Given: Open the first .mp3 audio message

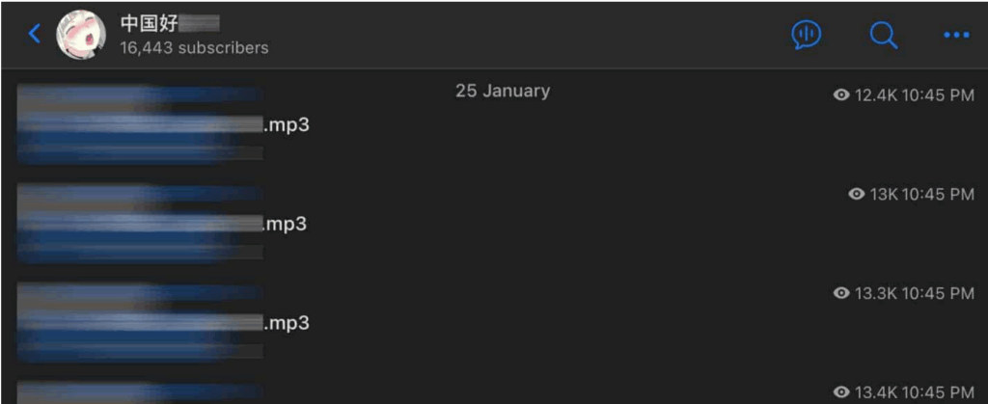Looking at the screenshot, I should click(x=287, y=125).
